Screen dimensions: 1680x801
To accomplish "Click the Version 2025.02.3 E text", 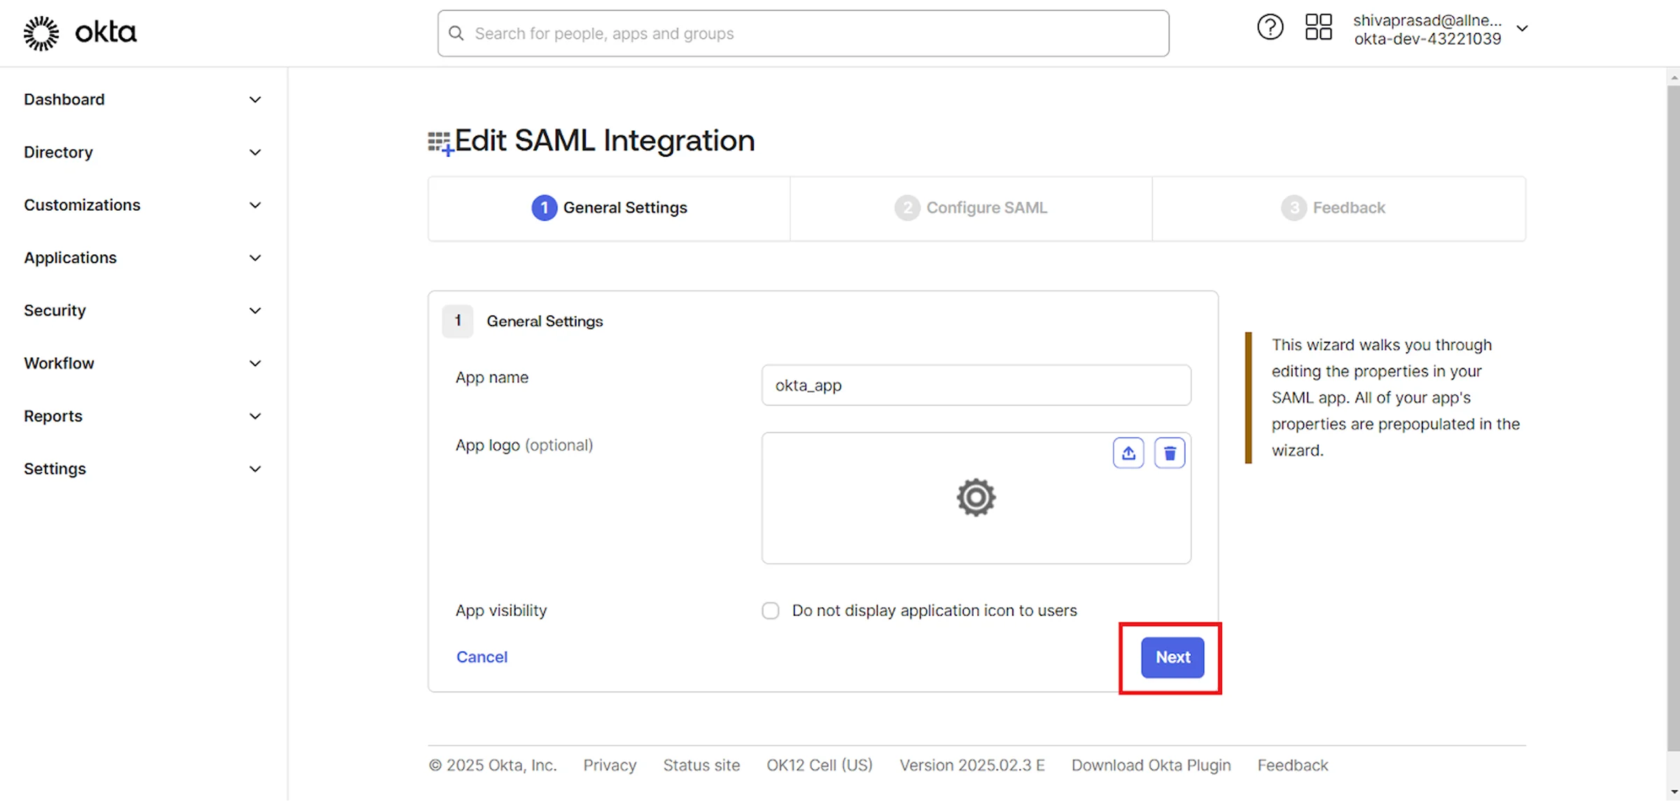I will [x=972, y=765].
